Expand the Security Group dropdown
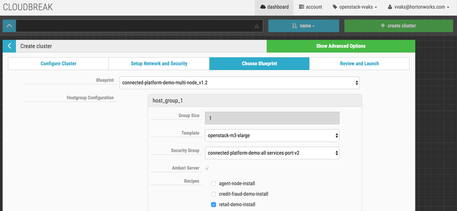The width and height of the screenshot is (457, 211). 272,153
